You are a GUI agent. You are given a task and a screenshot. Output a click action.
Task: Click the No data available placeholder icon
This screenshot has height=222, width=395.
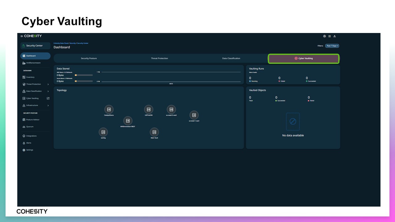tap(293, 121)
